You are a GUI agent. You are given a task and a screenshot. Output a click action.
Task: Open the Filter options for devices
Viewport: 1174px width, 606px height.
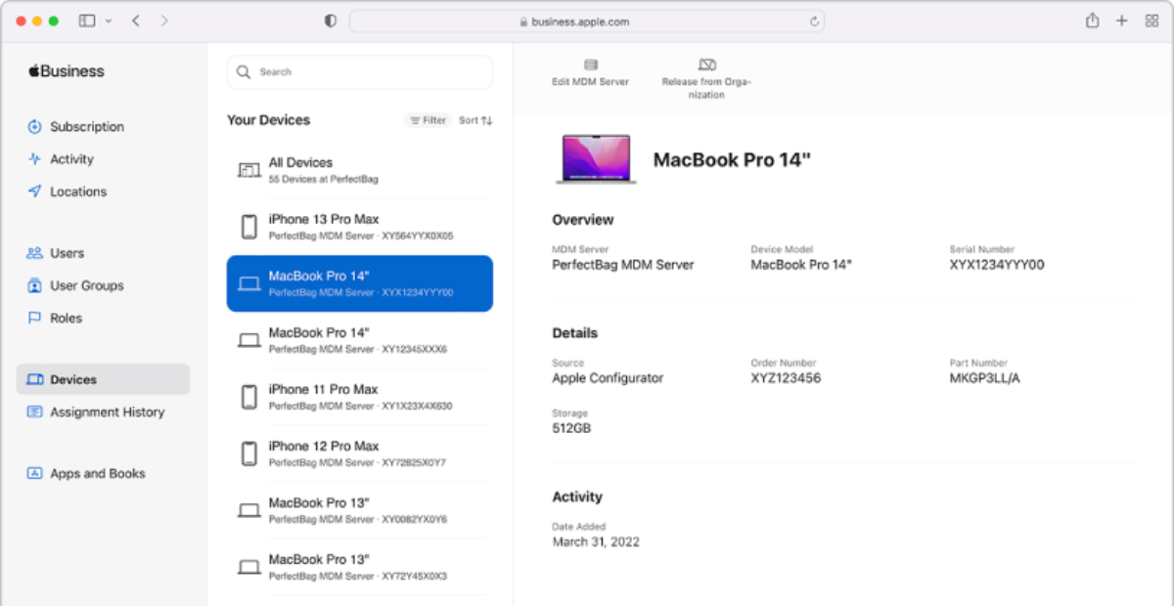click(428, 120)
